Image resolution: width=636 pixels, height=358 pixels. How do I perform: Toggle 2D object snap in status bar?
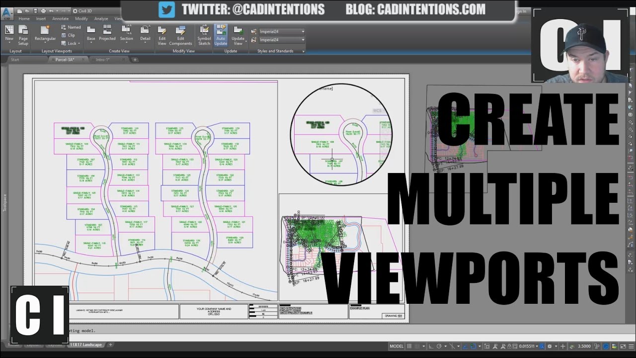pos(474,347)
